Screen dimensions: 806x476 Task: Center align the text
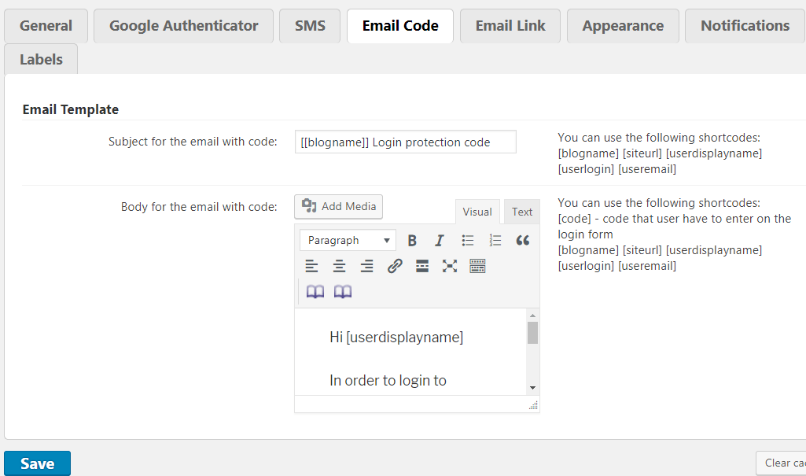click(x=339, y=266)
